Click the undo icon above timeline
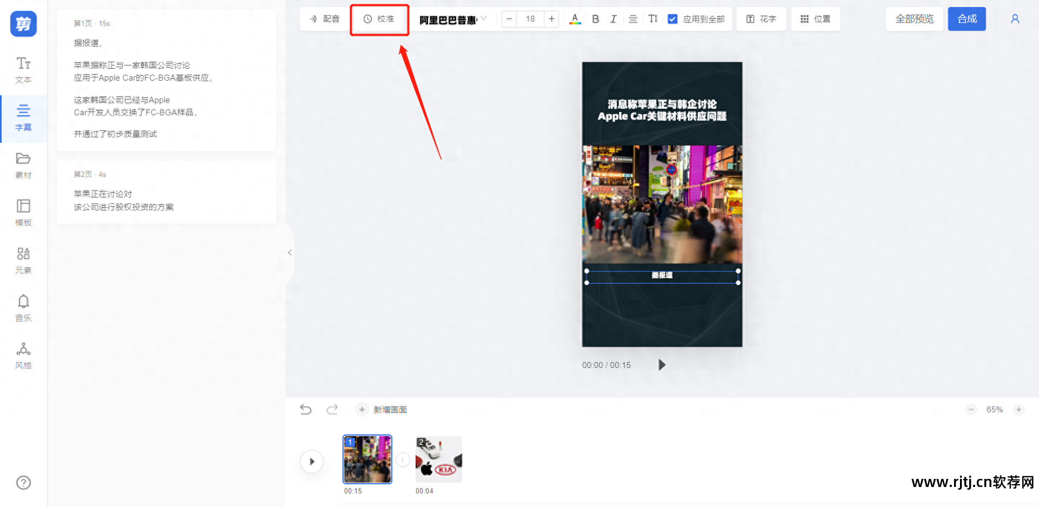The image size is (1039, 507). point(306,410)
